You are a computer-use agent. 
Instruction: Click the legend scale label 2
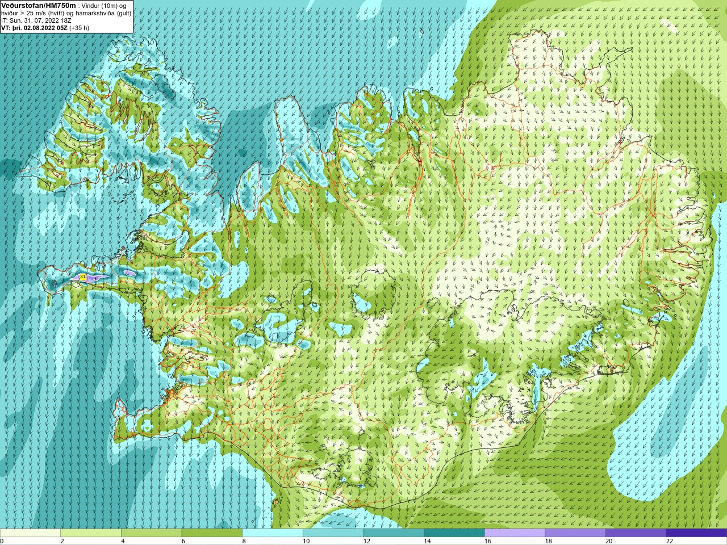click(62, 541)
